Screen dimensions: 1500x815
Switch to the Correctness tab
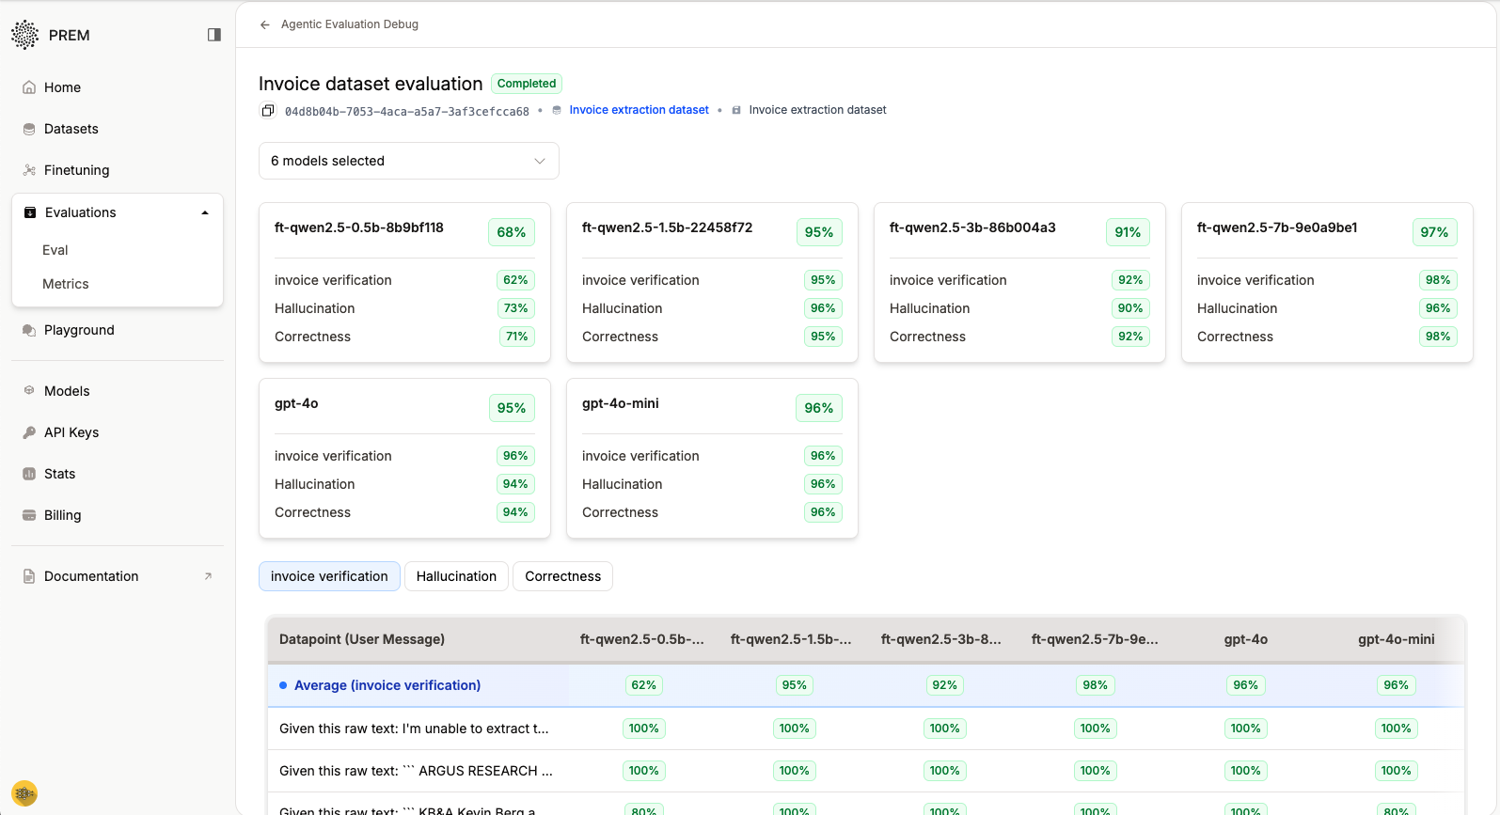(x=562, y=576)
